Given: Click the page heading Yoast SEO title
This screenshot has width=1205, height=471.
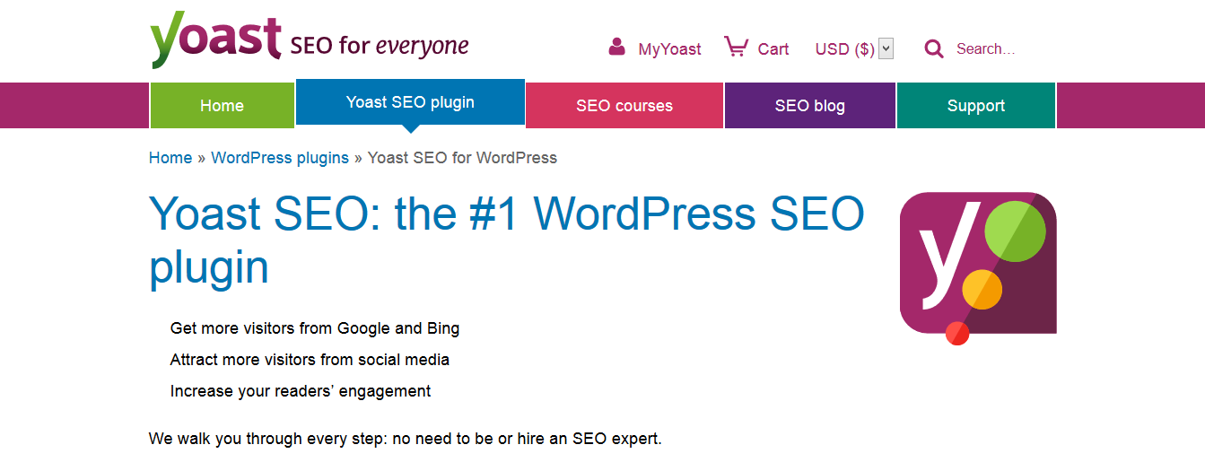Looking at the screenshot, I should [506, 240].
